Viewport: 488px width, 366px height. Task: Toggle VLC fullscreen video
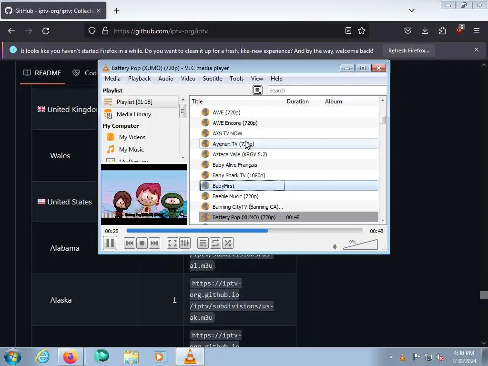(172, 243)
